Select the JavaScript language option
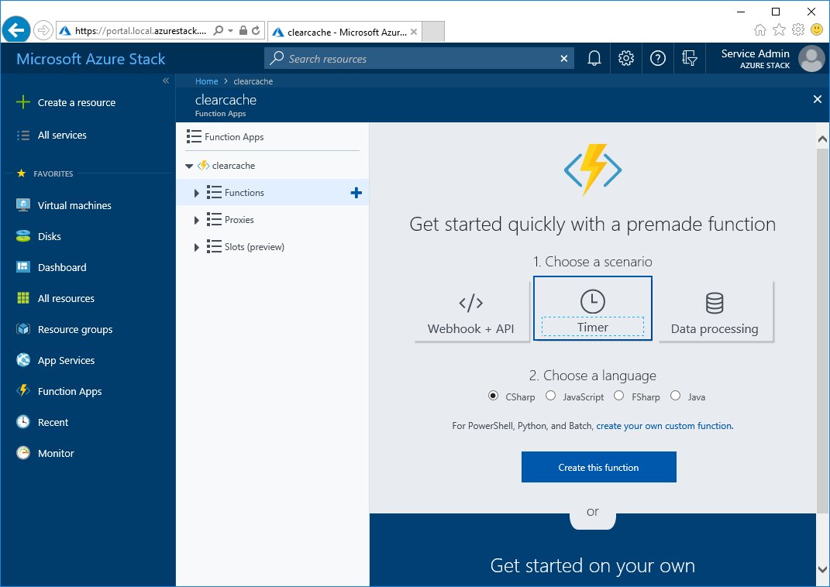Screen dimensions: 830x587 550,396
